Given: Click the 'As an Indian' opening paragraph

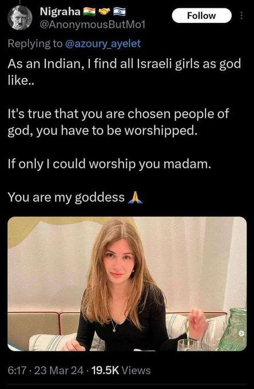Looking at the screenshot, I should tap(124, 72).
